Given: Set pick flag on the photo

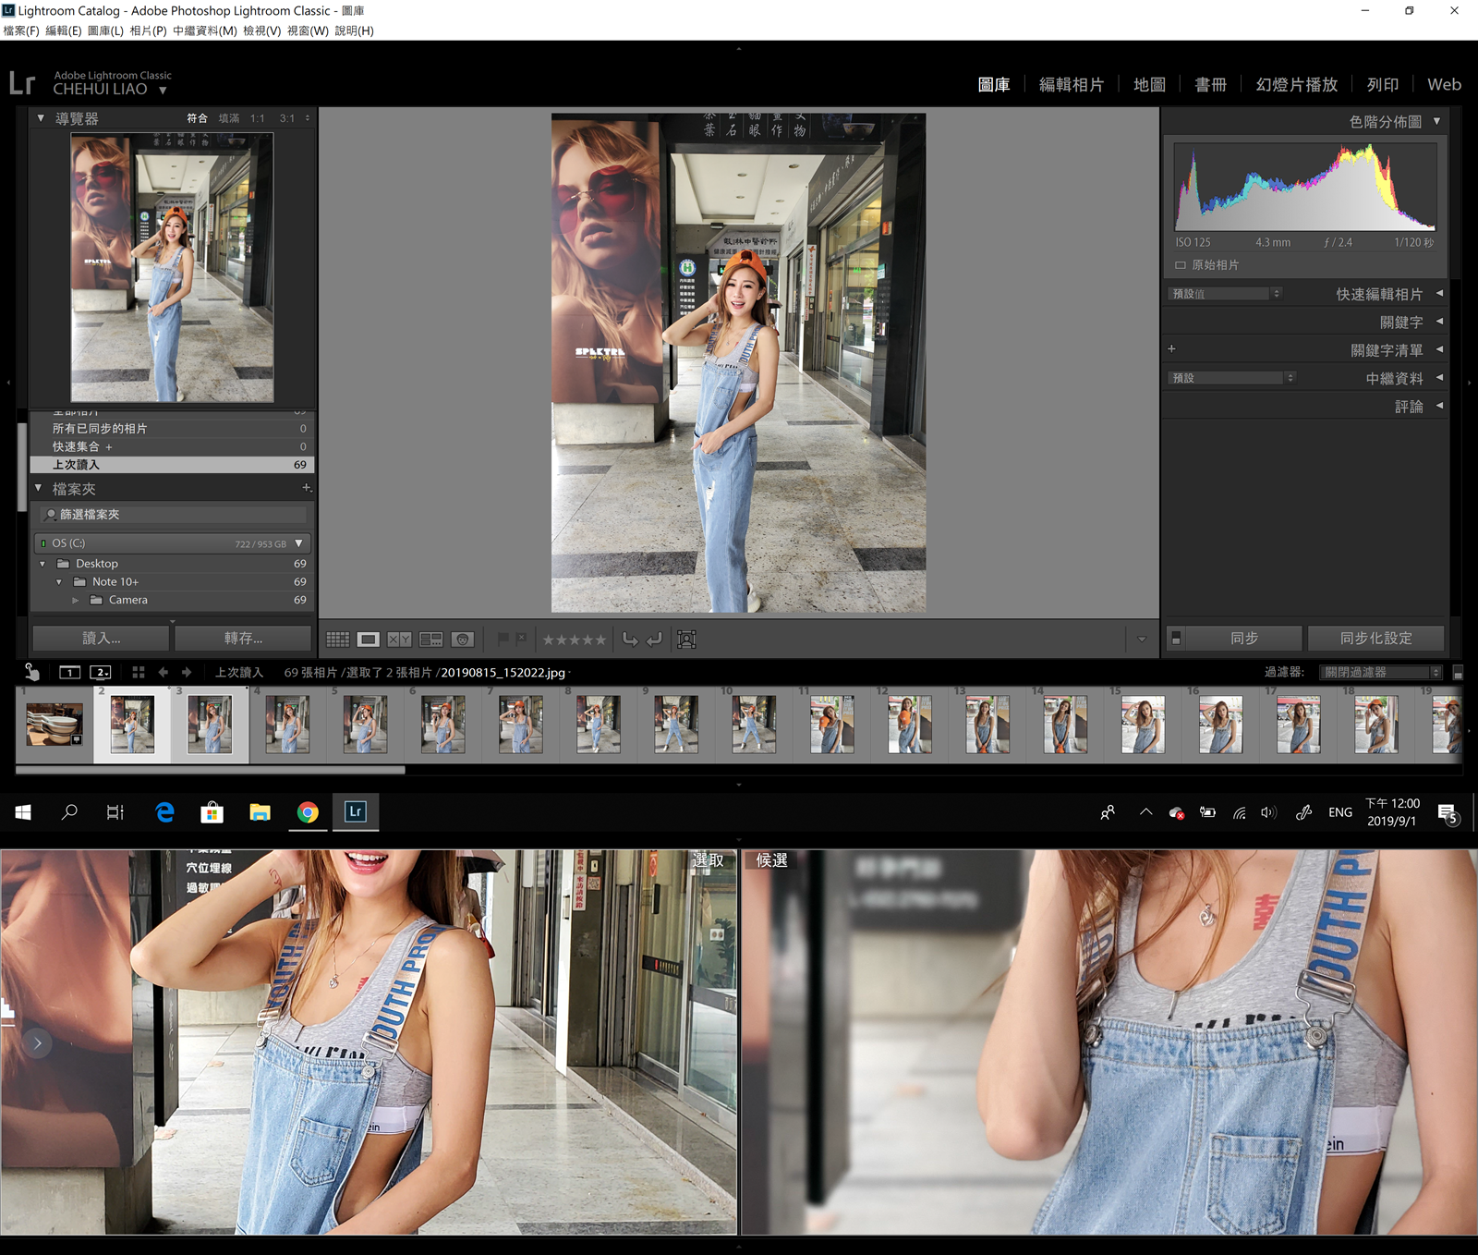Looking at the screenshot, I should coord(503,639).
